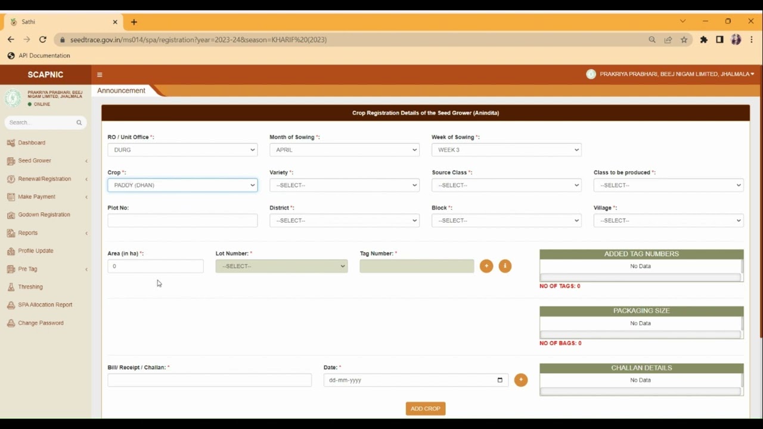Click the ADD CROP button
The width and height of the screenshot is (763, 429).
(426, 408)
